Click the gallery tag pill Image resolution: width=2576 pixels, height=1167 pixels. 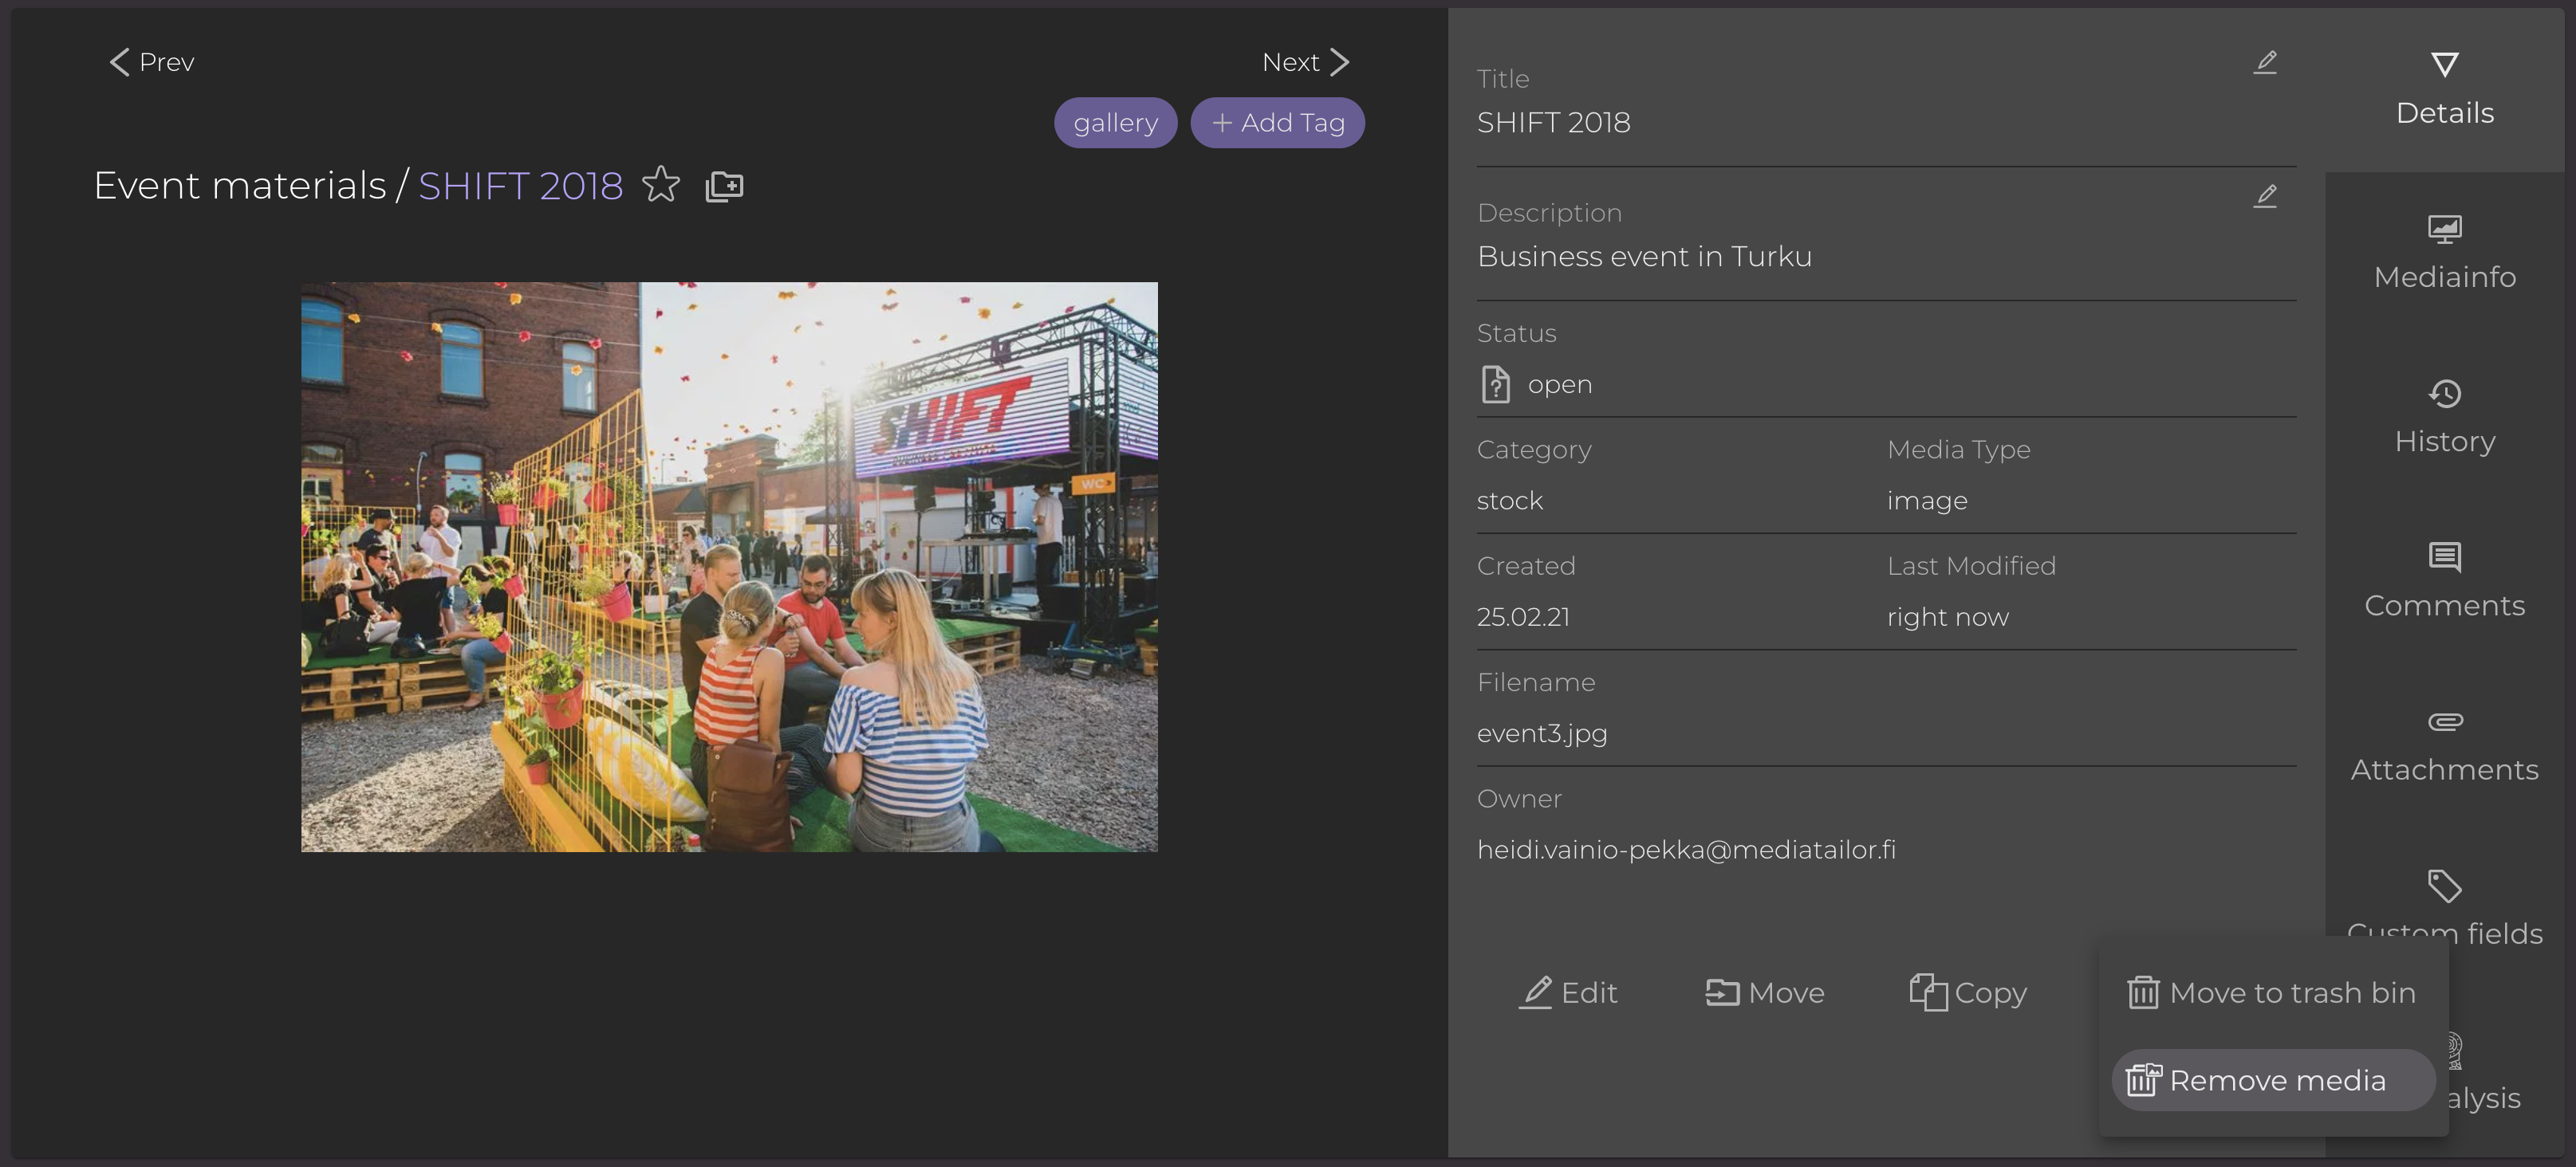[x=1115, y=123]
